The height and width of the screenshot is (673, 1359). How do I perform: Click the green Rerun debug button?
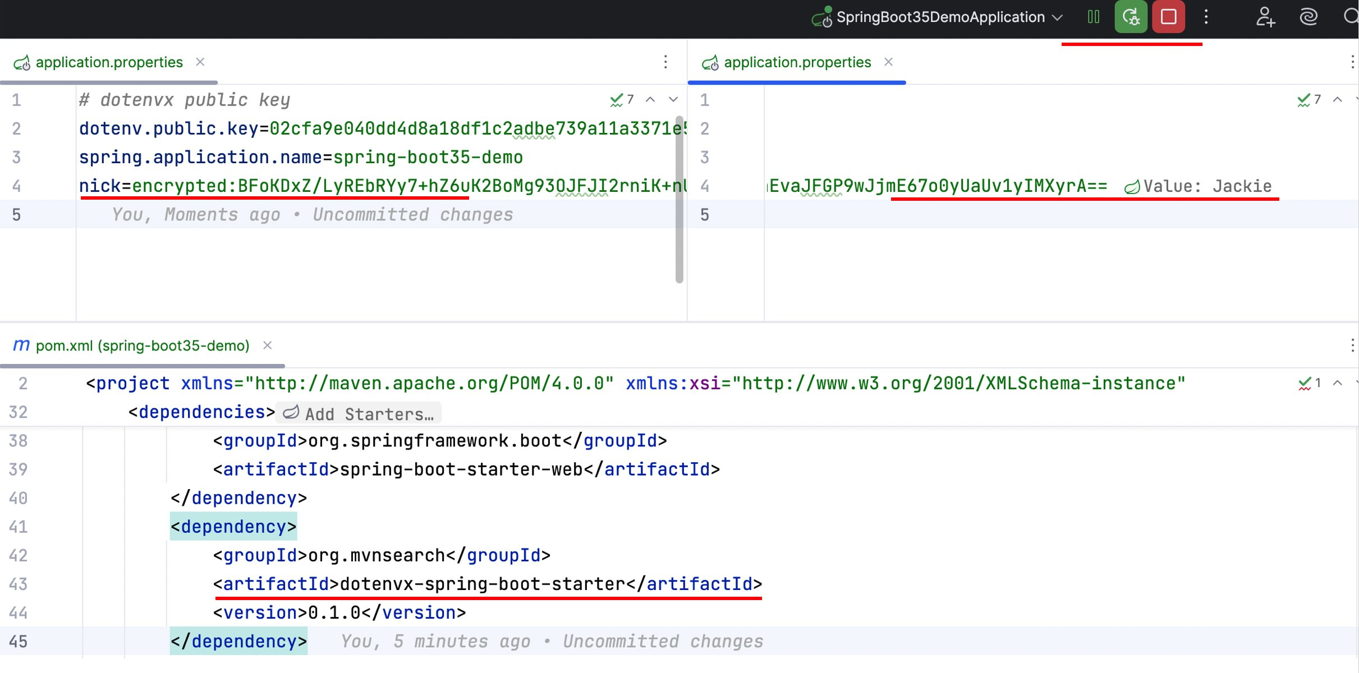[x=1131, y=17]
